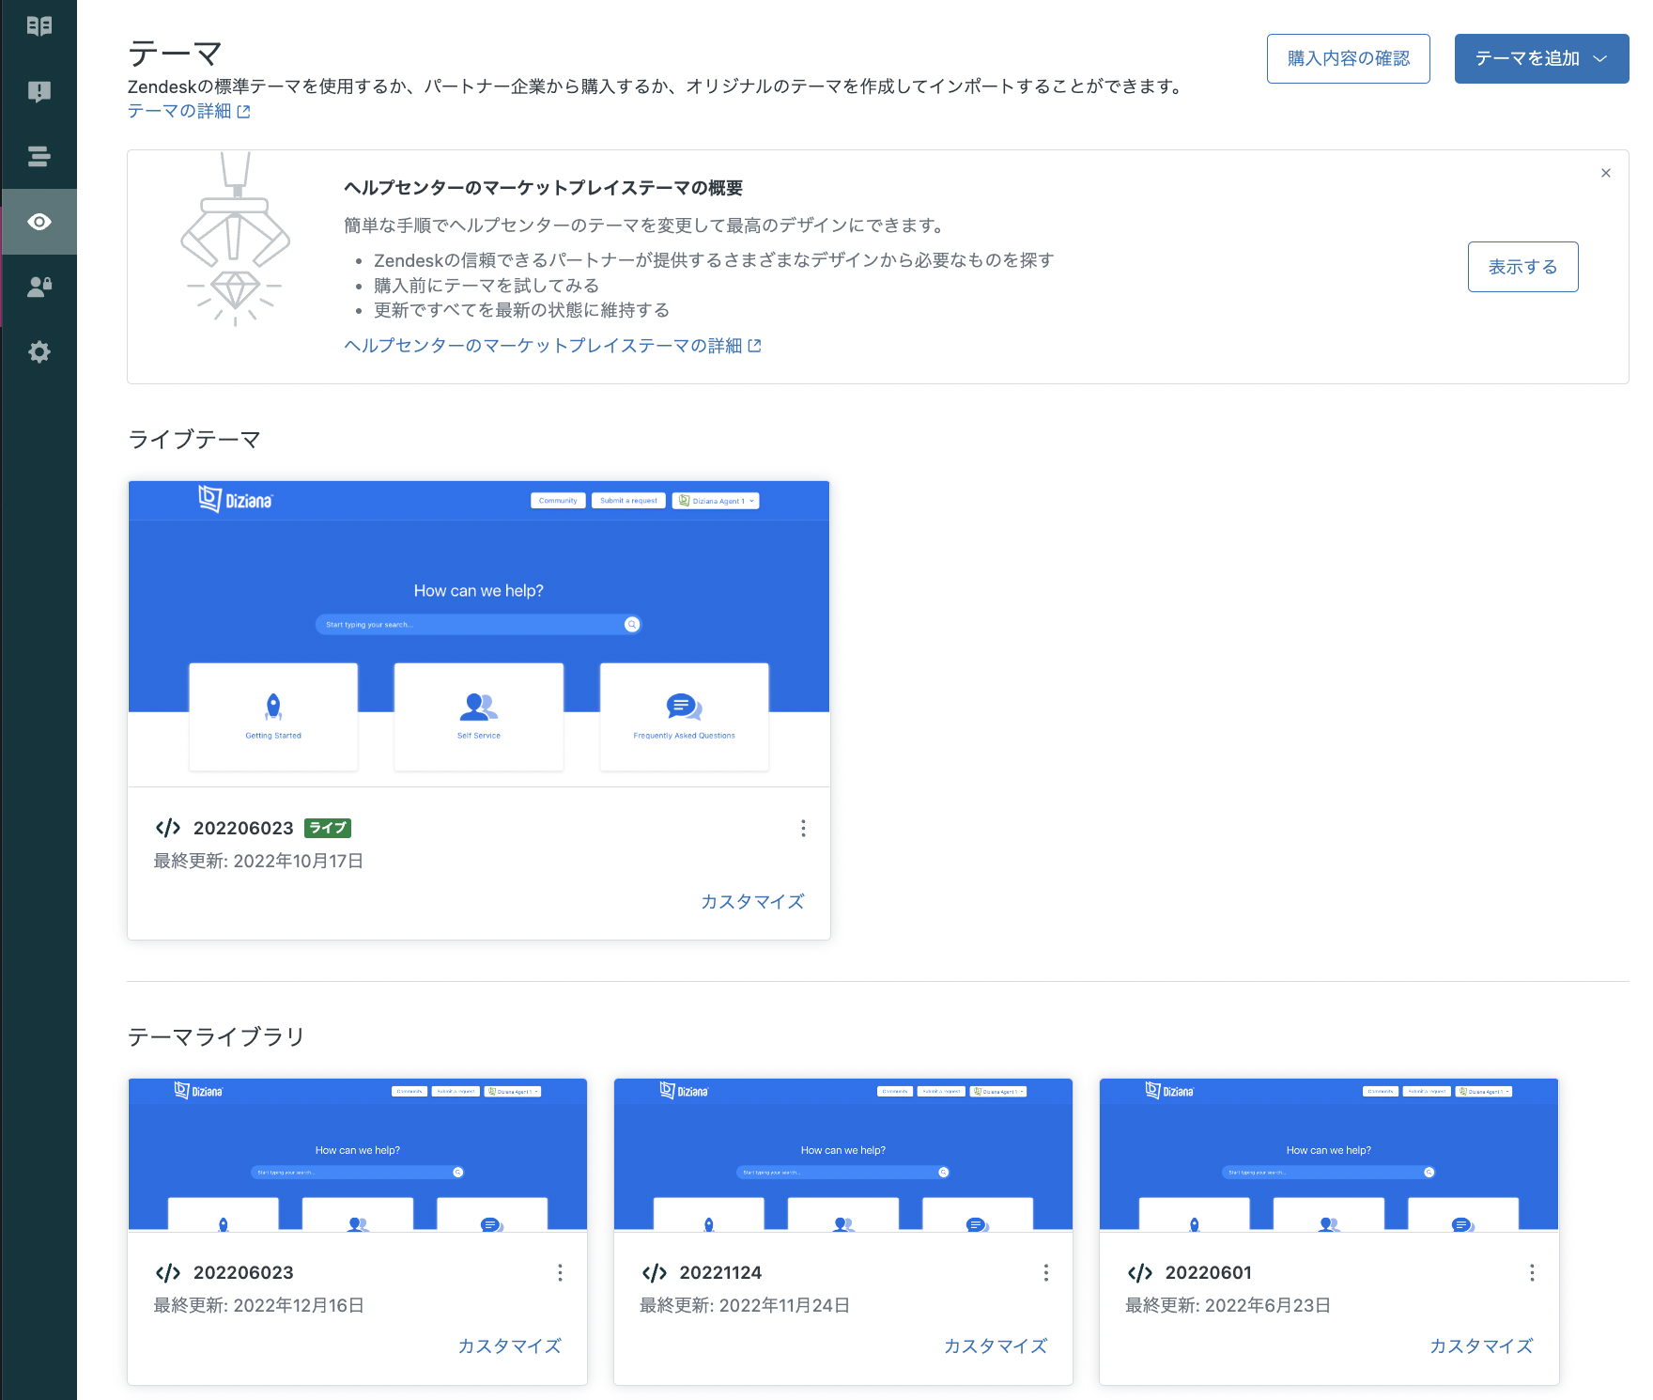The height and width of the screenshot is (1400, 1653).
Task: Select the content moderation icon in the sidebar
Action: (x=39, y=91)
